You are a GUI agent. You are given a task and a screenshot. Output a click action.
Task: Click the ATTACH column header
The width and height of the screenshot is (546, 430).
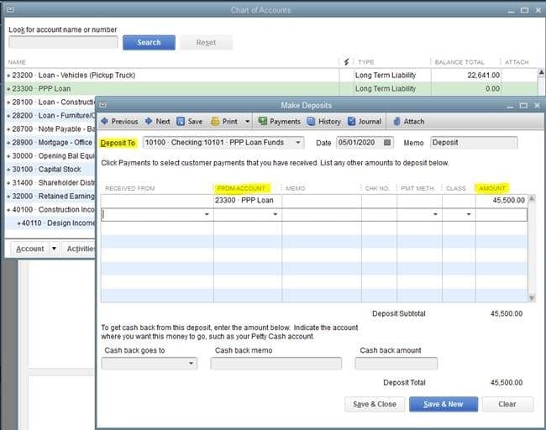tap(517, 62)
